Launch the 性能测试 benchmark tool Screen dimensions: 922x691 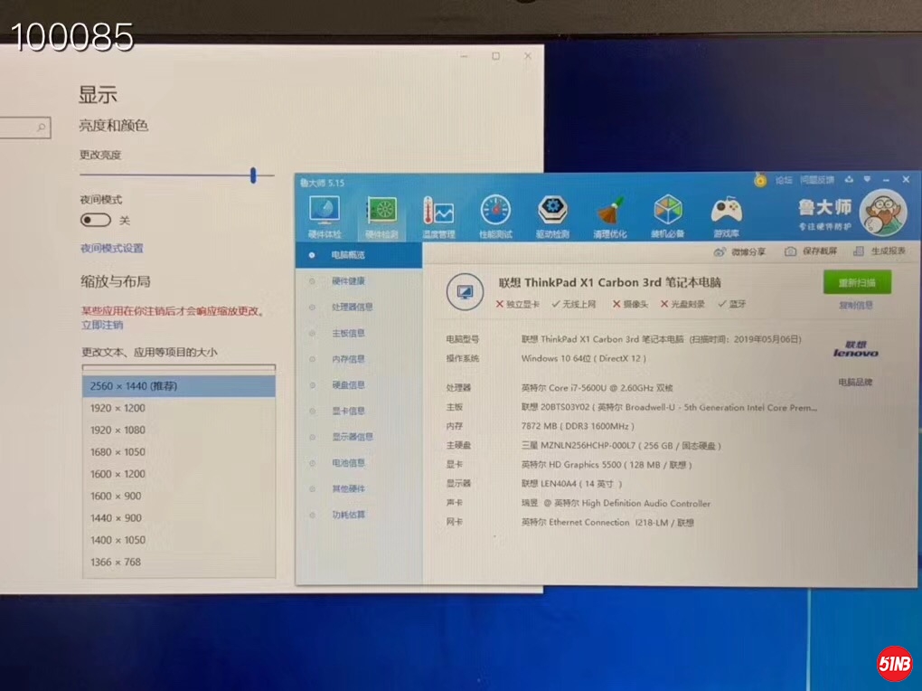495,216
